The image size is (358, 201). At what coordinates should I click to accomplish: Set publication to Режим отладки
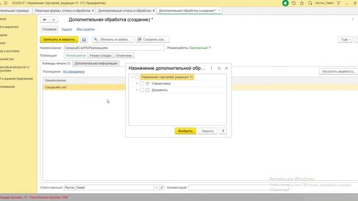[x=101, y=56]
